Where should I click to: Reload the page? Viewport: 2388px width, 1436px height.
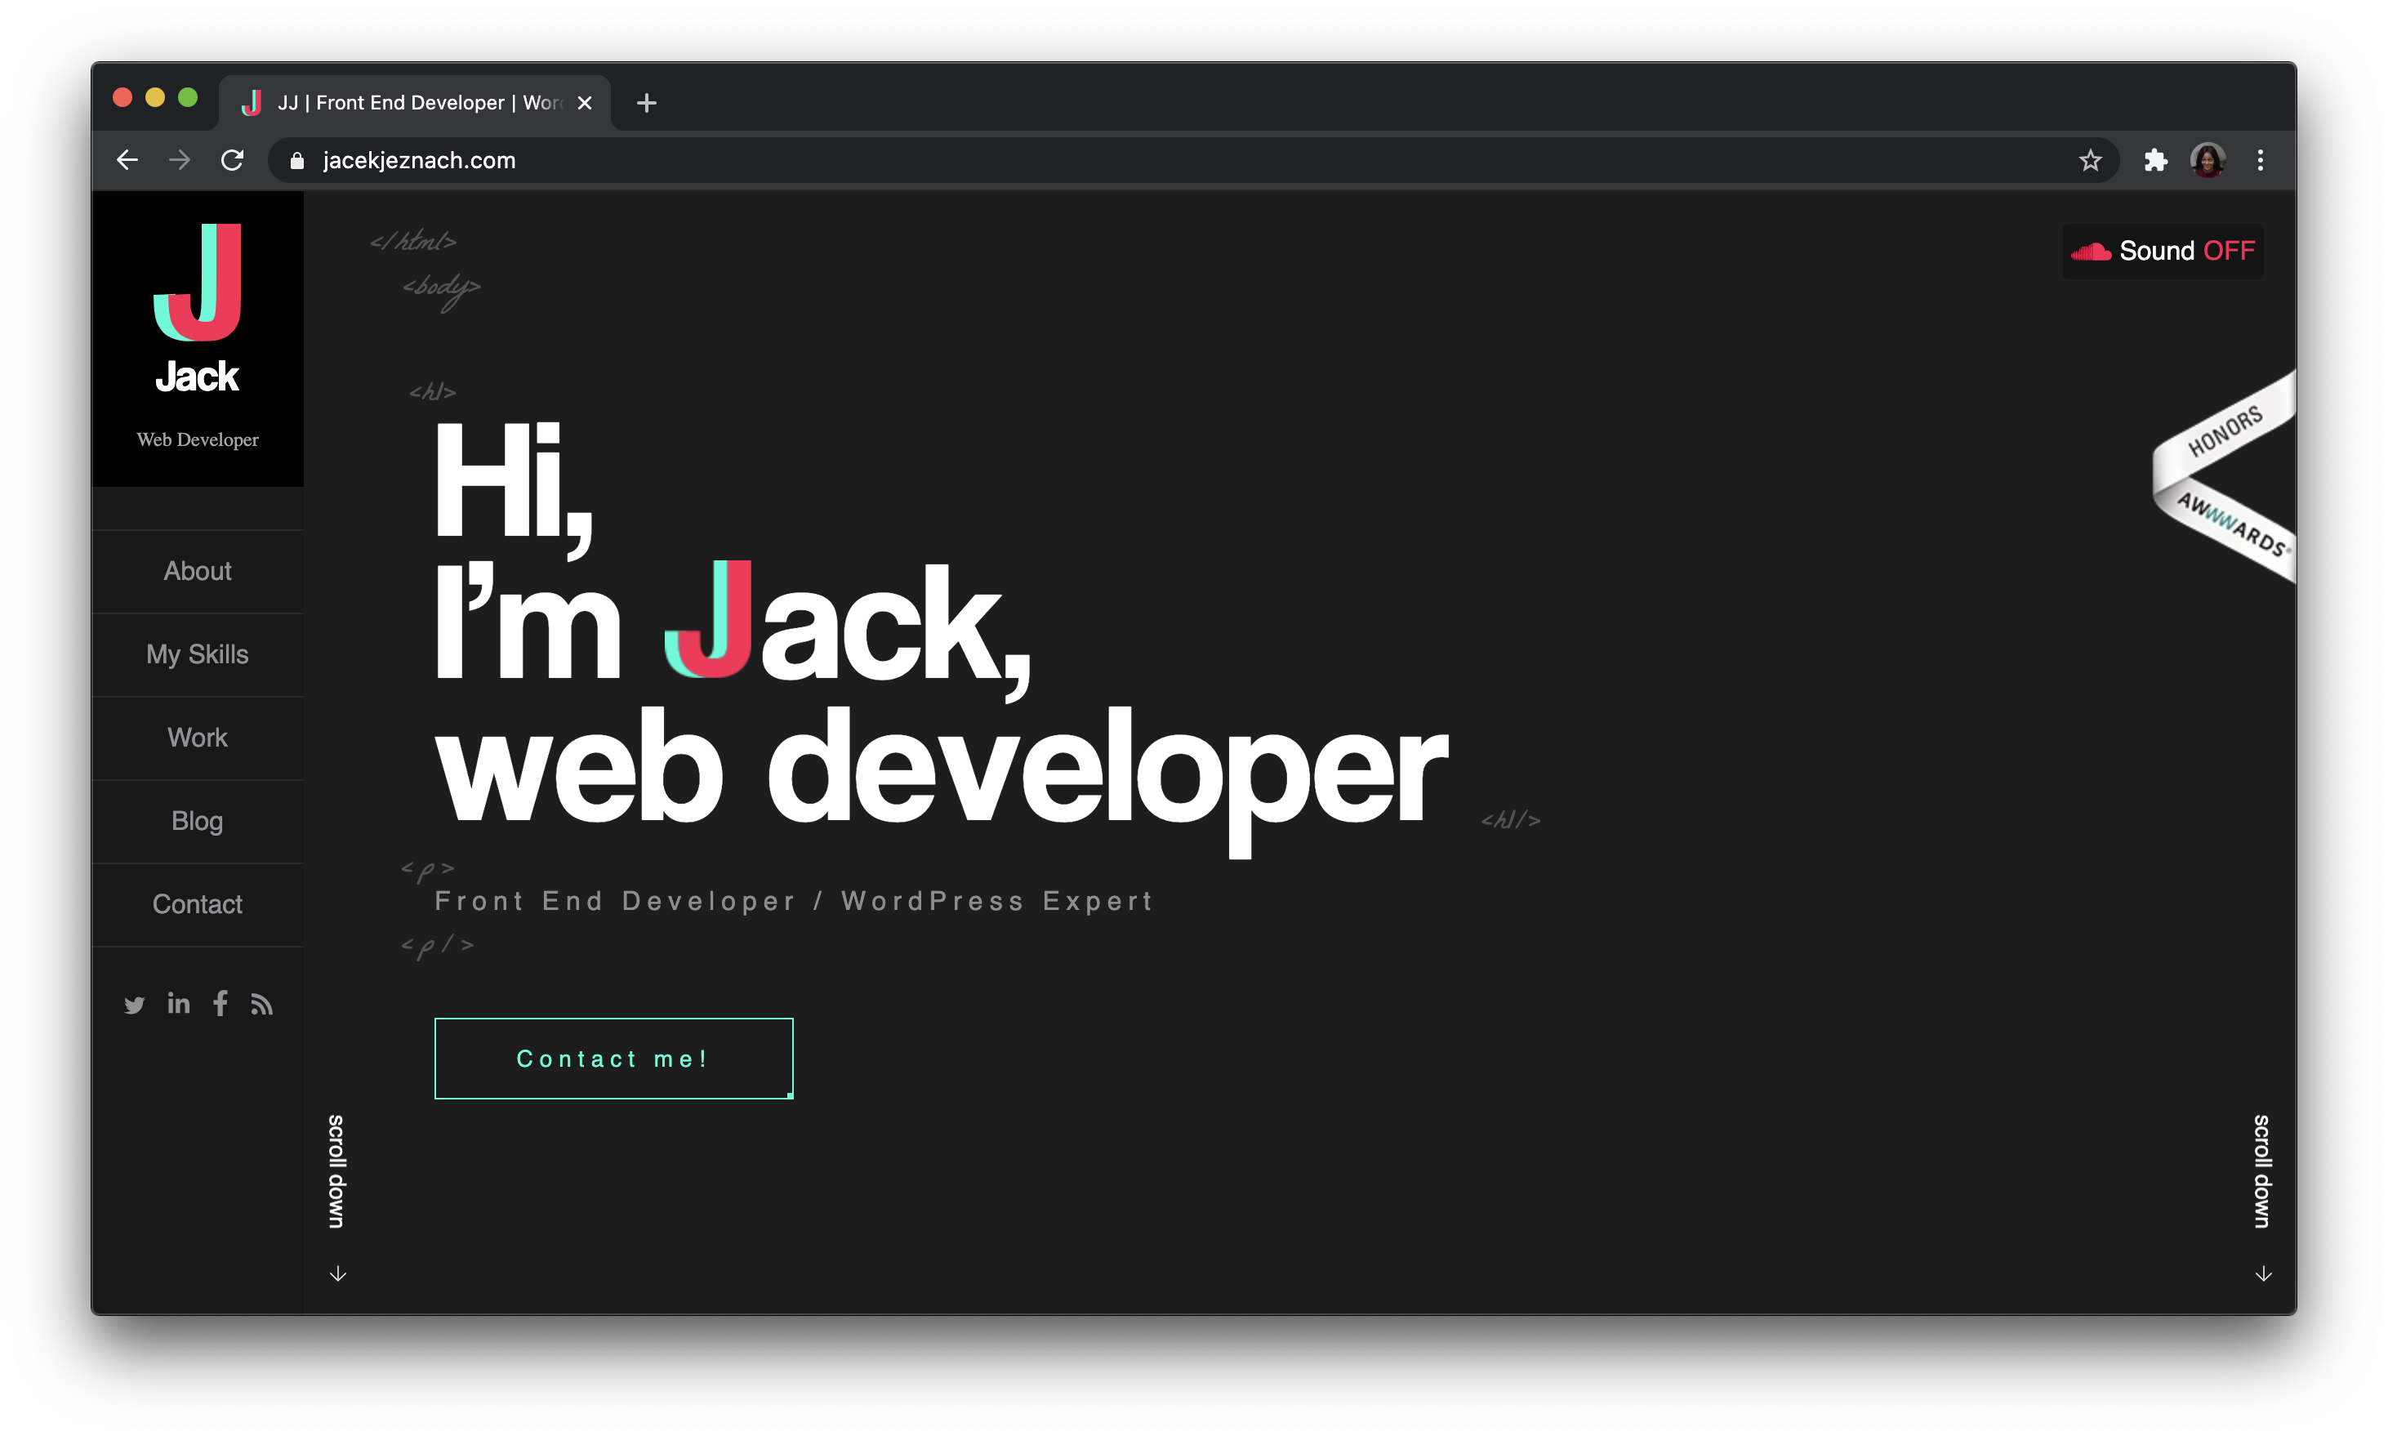click(x=232, y=159)
